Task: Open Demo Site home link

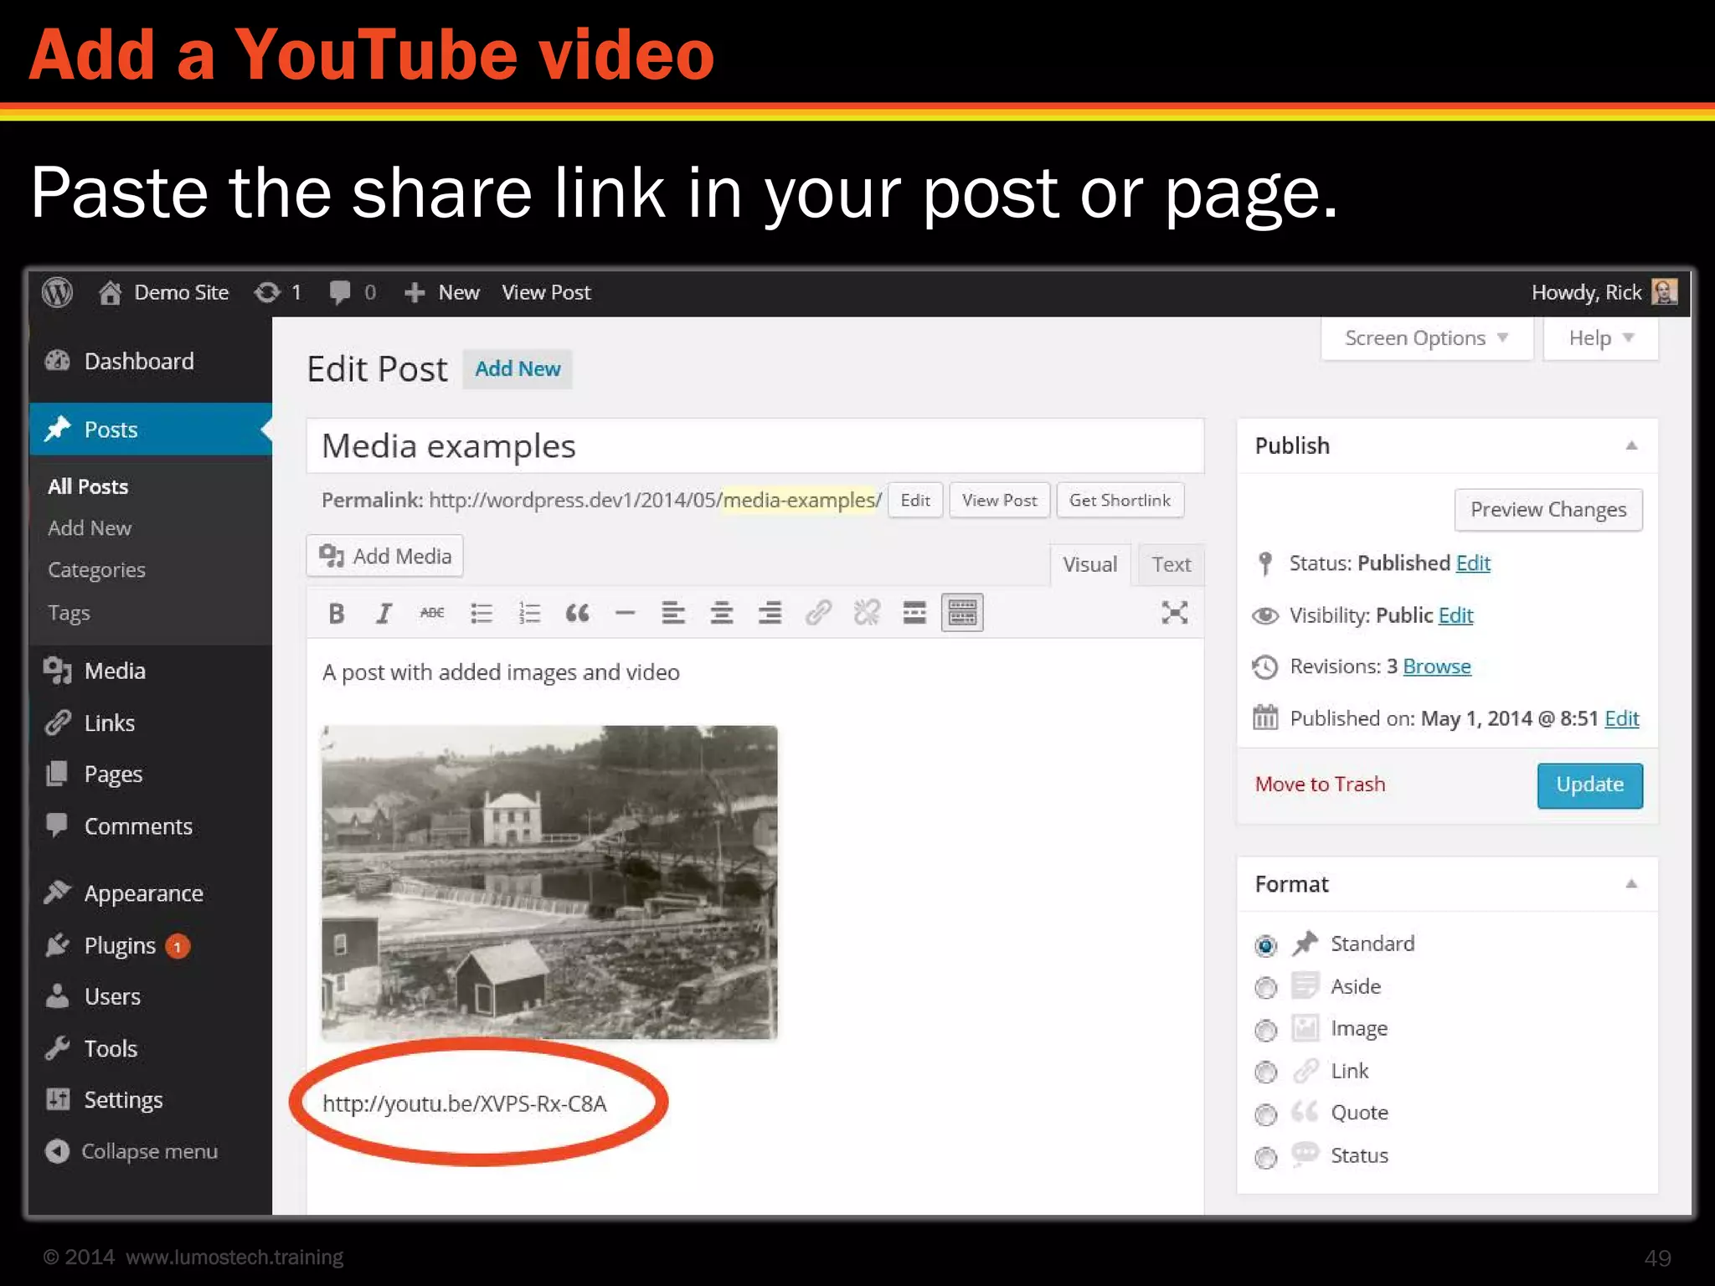Action: (164, 292)
